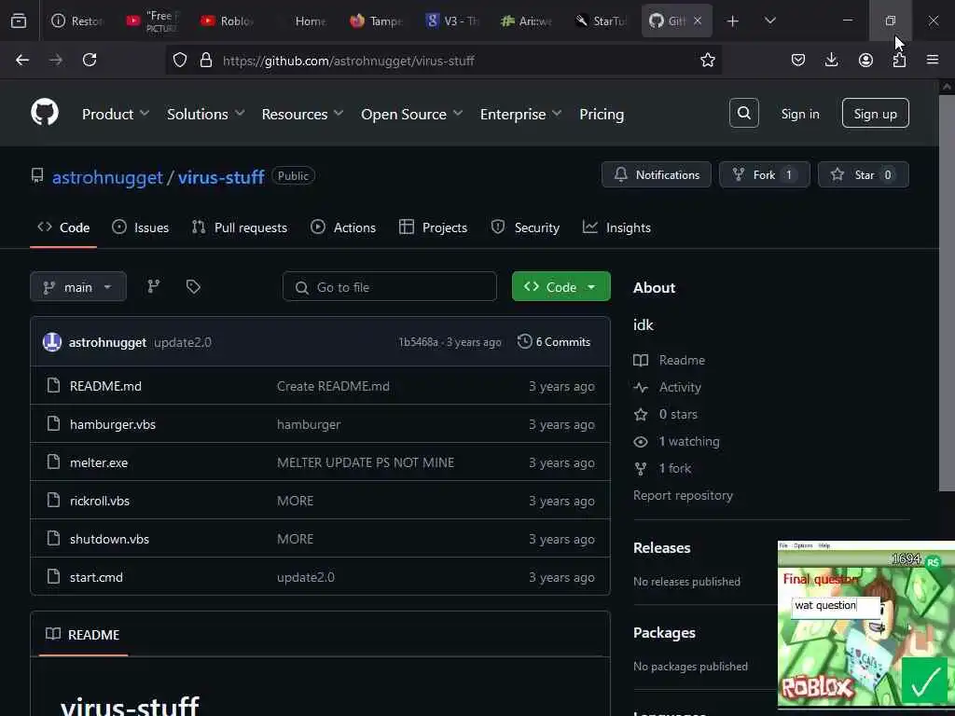Click the file icon beside start.cmd

pos(53,576)
